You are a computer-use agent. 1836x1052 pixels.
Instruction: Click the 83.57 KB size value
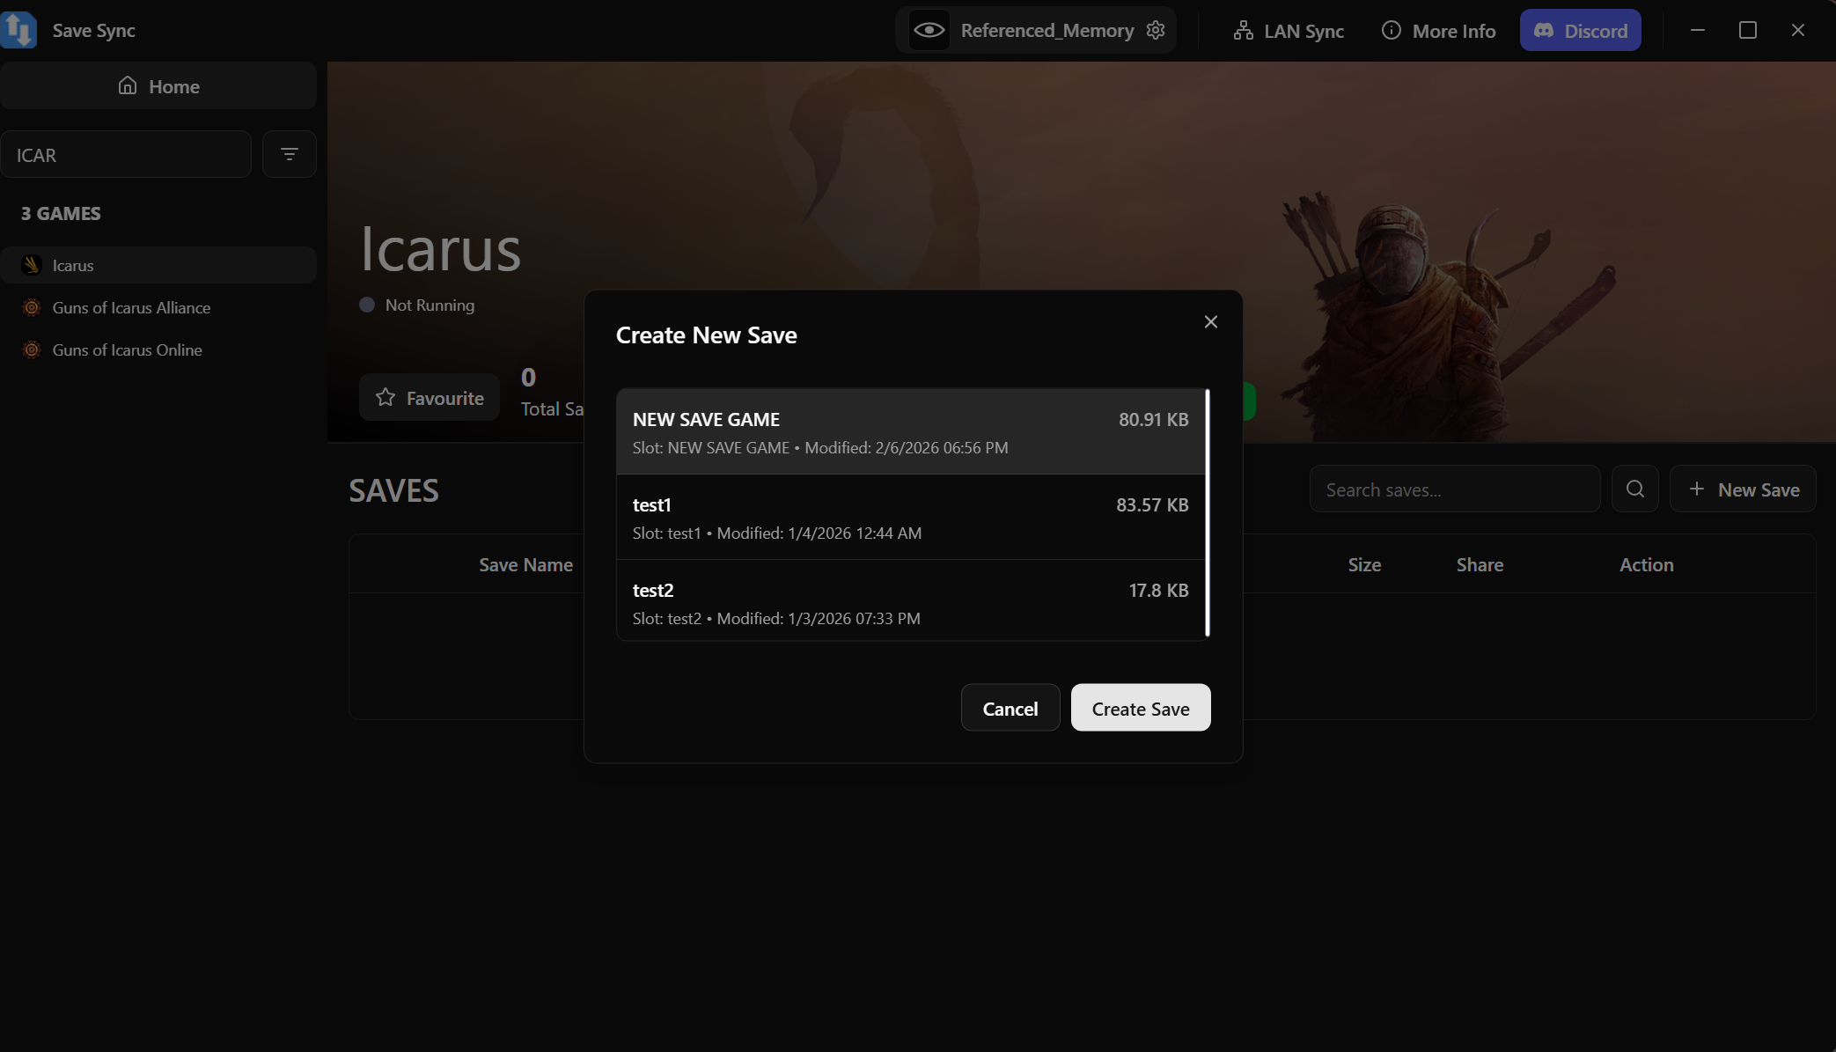tap(1152, 505)
